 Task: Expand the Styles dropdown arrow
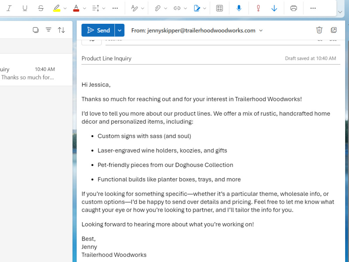coord(143,8)
